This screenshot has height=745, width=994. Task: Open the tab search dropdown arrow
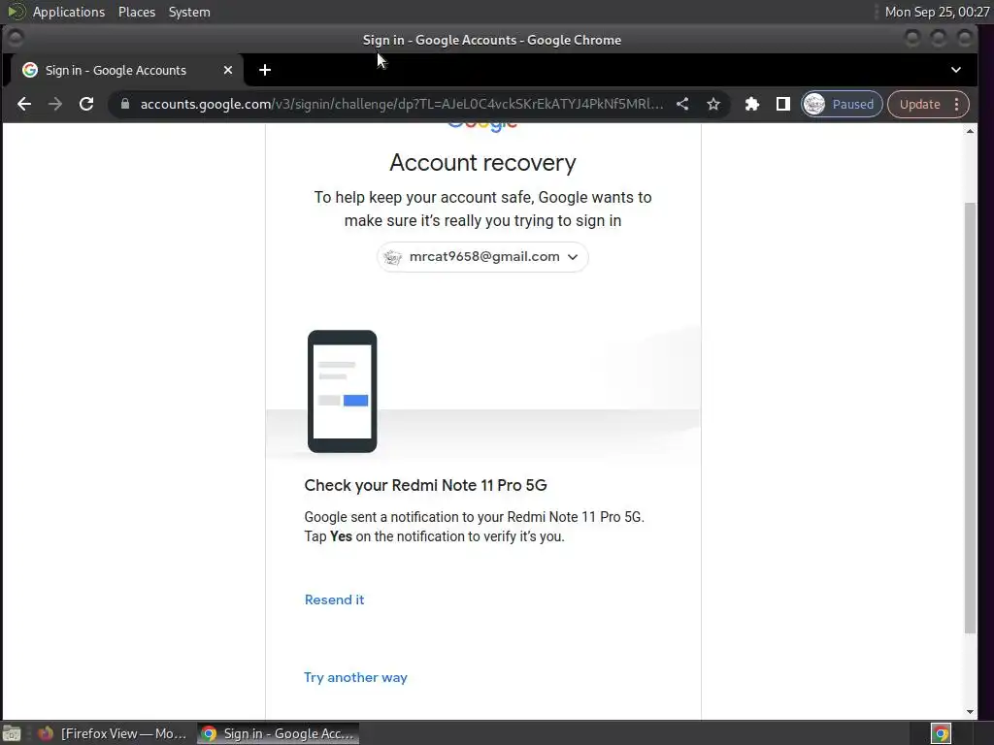point(955,70)
